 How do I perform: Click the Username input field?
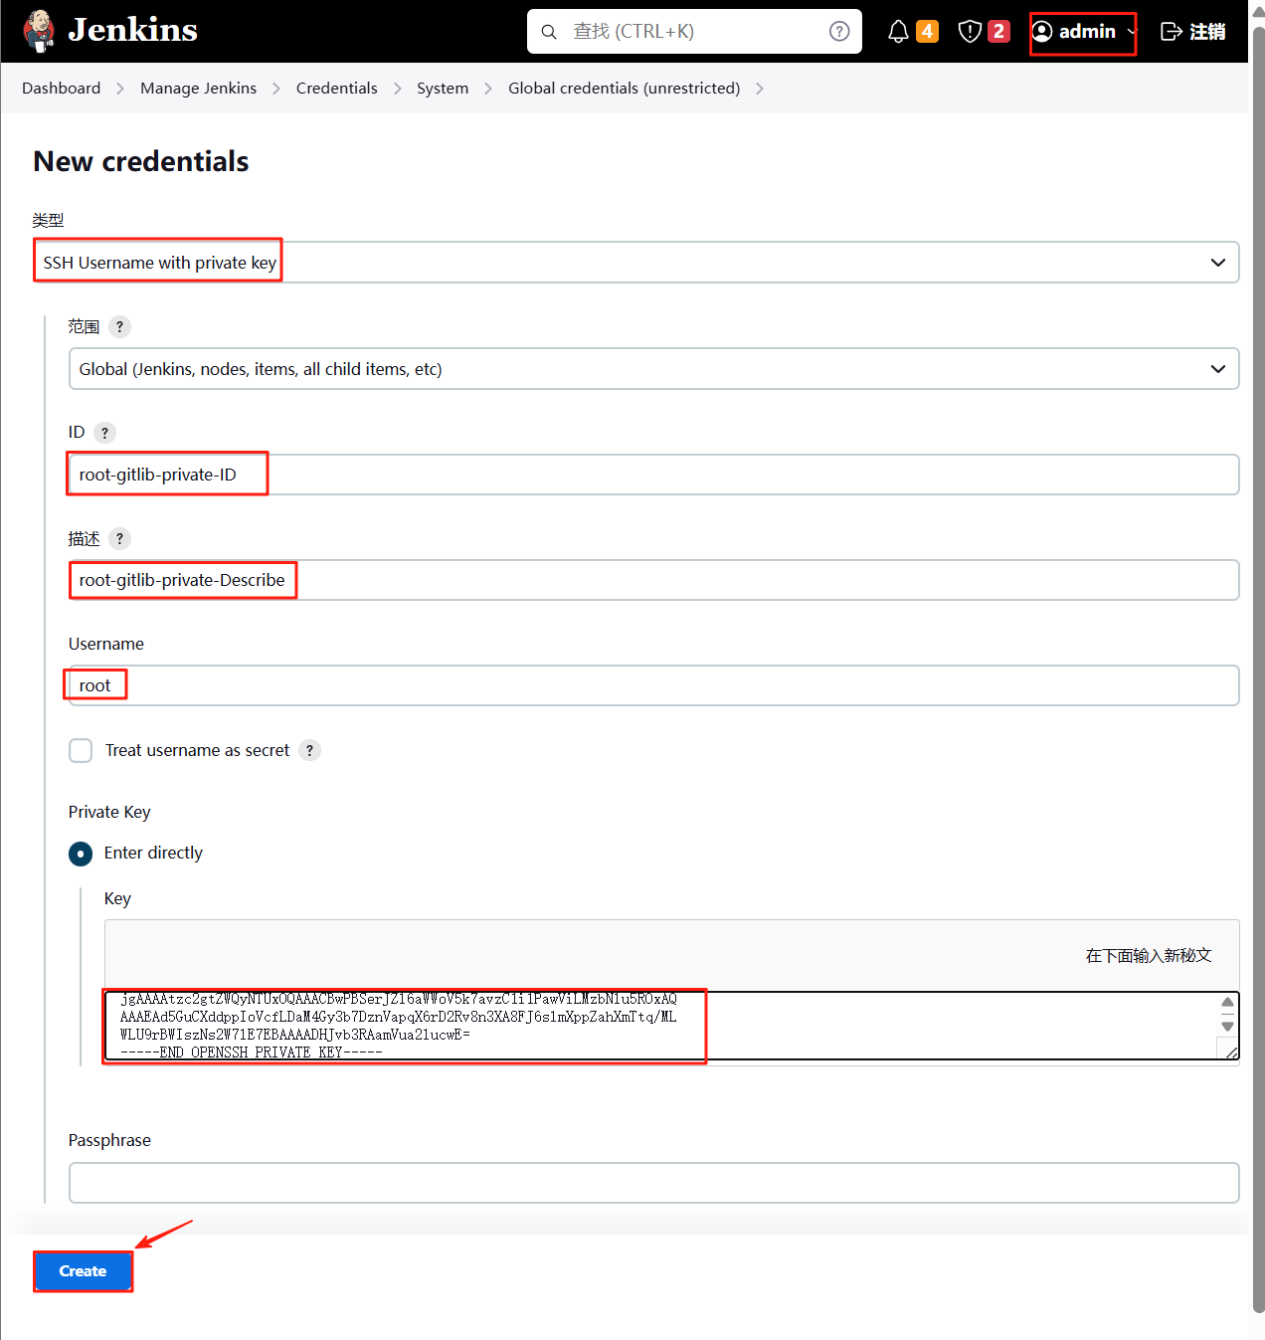tap(654, 685)
